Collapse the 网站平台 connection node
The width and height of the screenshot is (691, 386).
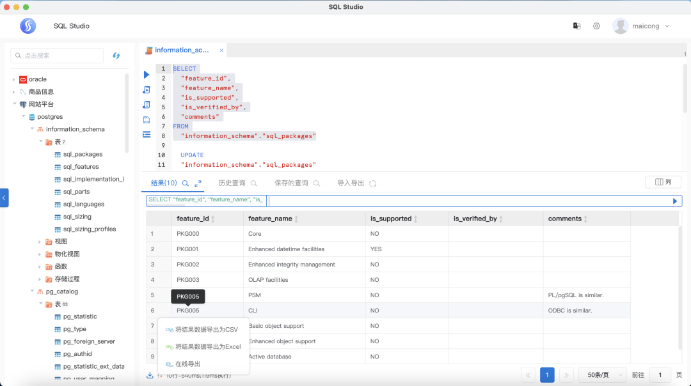15,104
